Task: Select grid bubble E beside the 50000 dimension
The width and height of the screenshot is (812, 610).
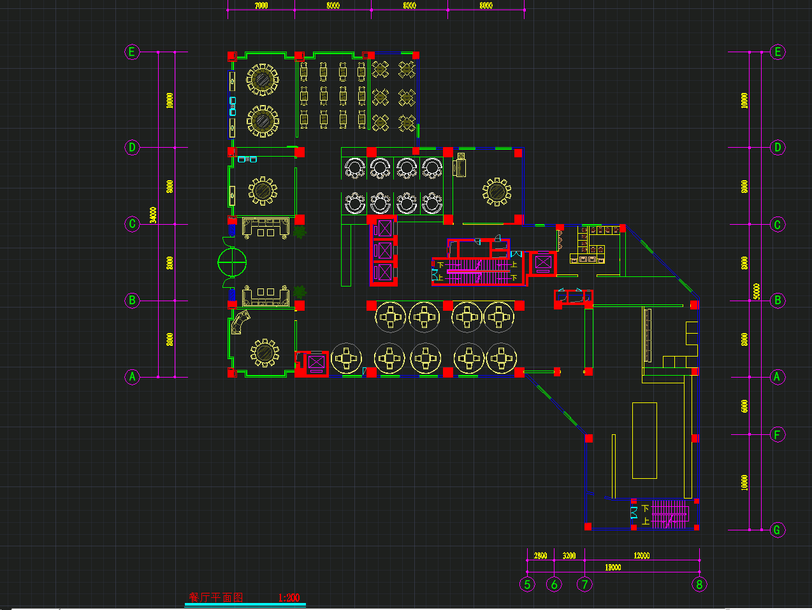Action: (x=777, y=52)
